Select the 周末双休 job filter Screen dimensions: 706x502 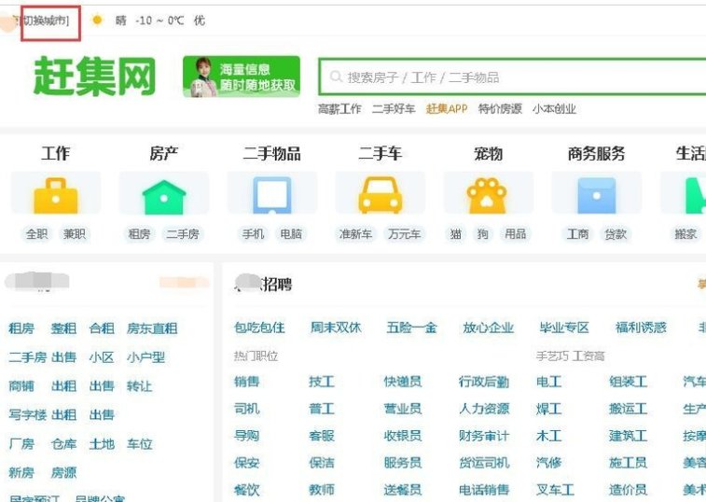[x=336, y=328]
